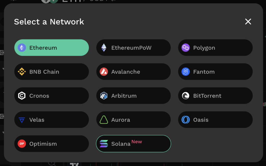The image size is (266, 166).
Task: Click the red Avalanche logo icon
Action: click(x=104, y=72)
